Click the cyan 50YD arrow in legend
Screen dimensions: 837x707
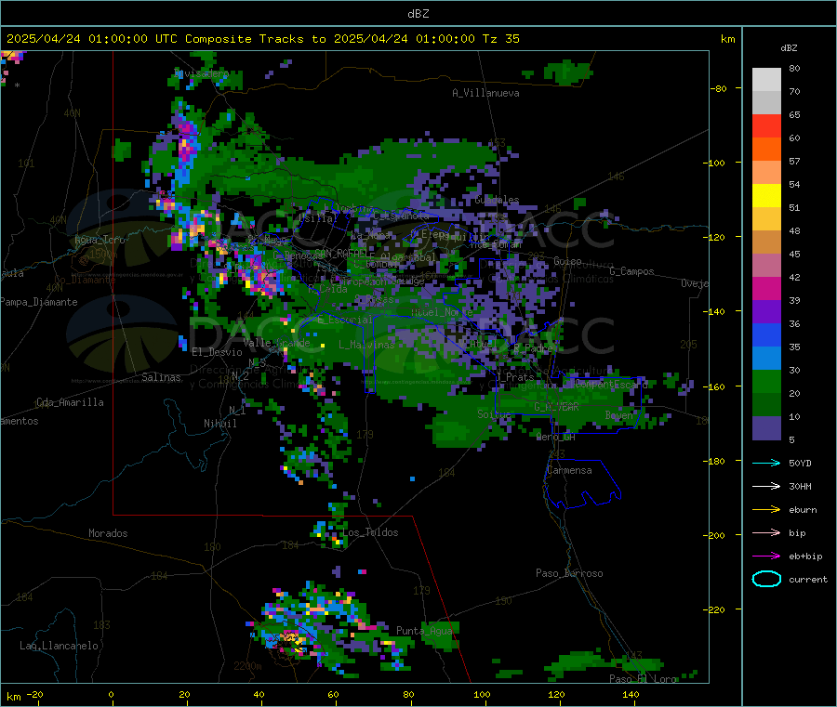tap(766, 463)
